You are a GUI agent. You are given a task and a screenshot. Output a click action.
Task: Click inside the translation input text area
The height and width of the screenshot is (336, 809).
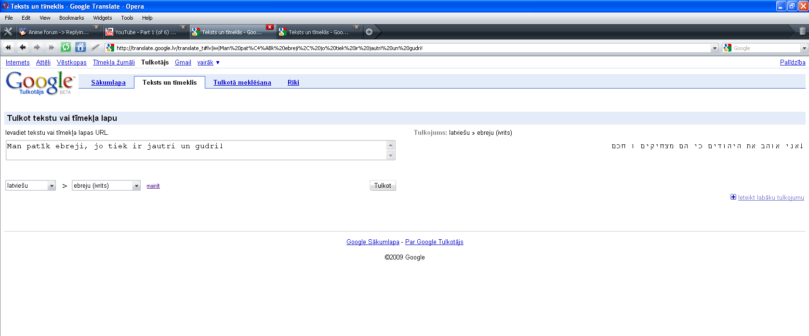pyautogui.click(x=196, y=150)
